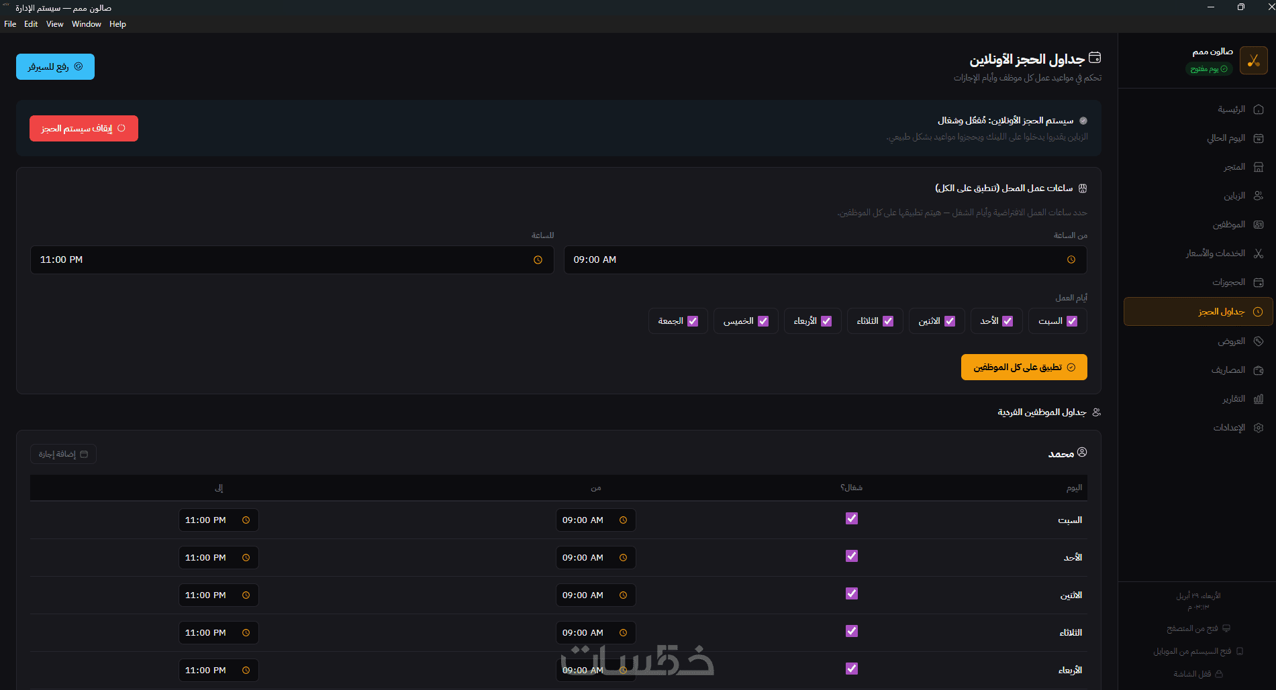Viewport: 1276px width, 690px height.
Task: Open the Window menu
Action: point(87,24)
